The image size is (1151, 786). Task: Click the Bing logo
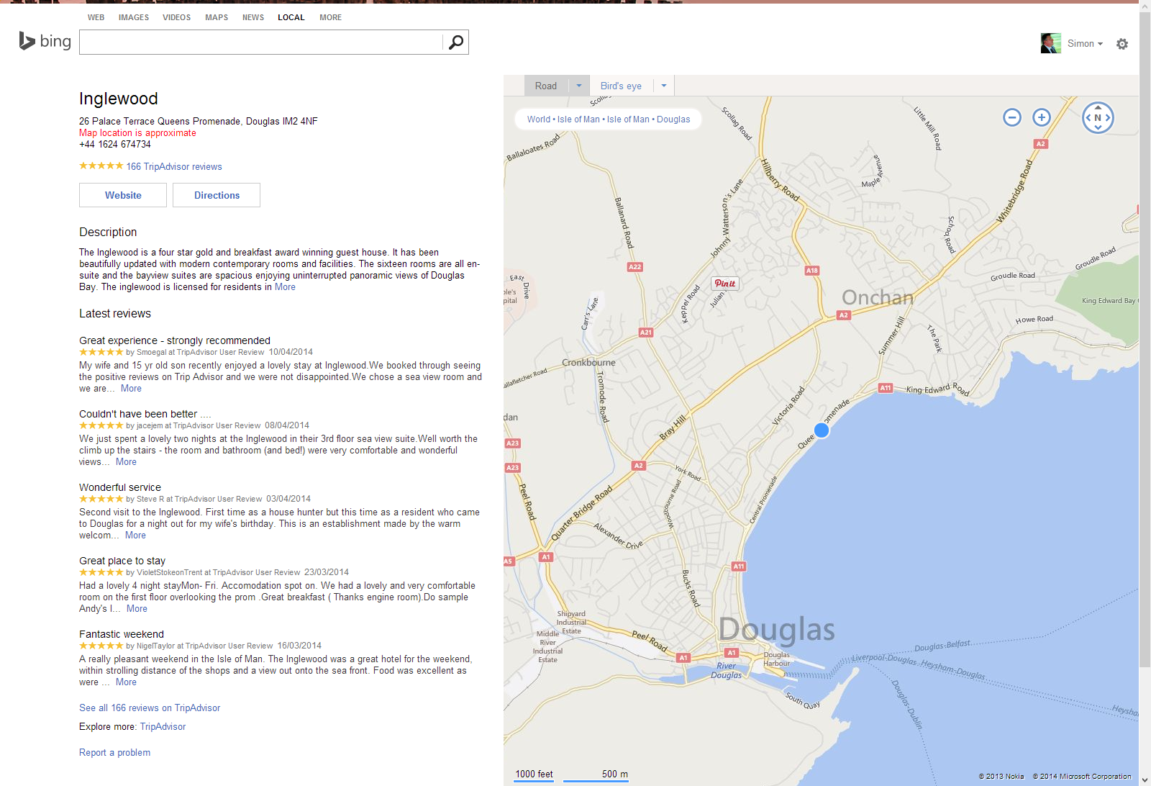(x=45, y=41)
